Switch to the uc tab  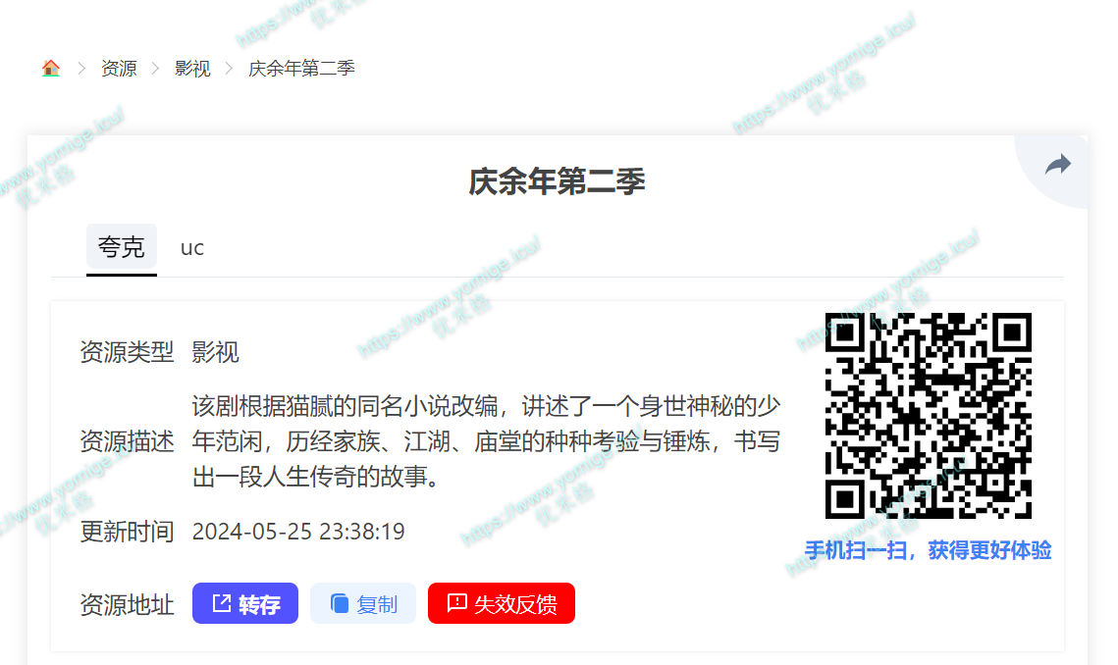point(191,247)
